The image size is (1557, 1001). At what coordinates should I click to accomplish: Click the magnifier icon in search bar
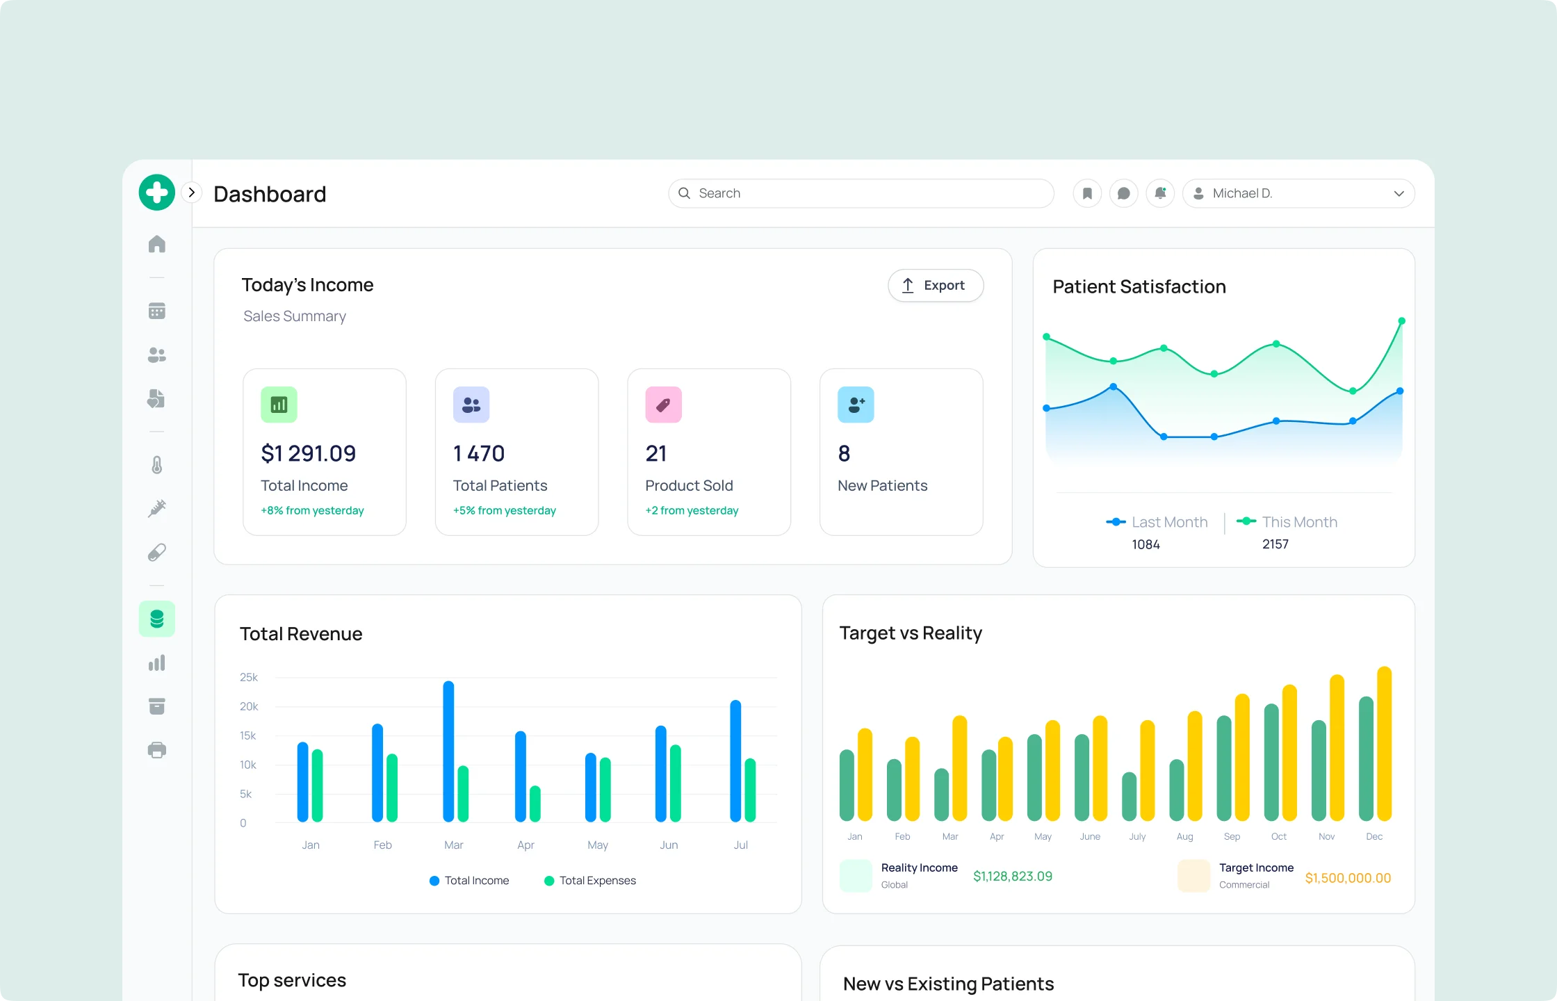tap(685, 193)
